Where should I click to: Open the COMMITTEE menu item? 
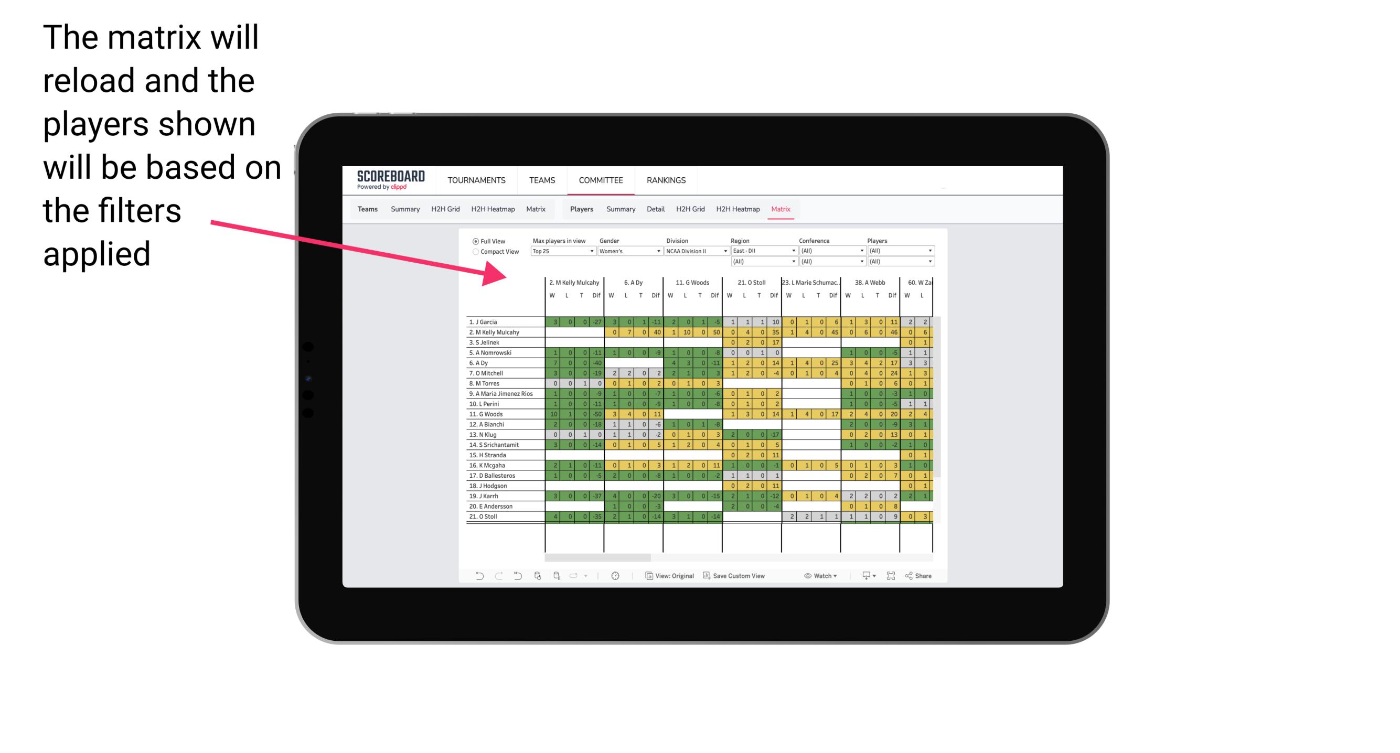tap(602, 180)
